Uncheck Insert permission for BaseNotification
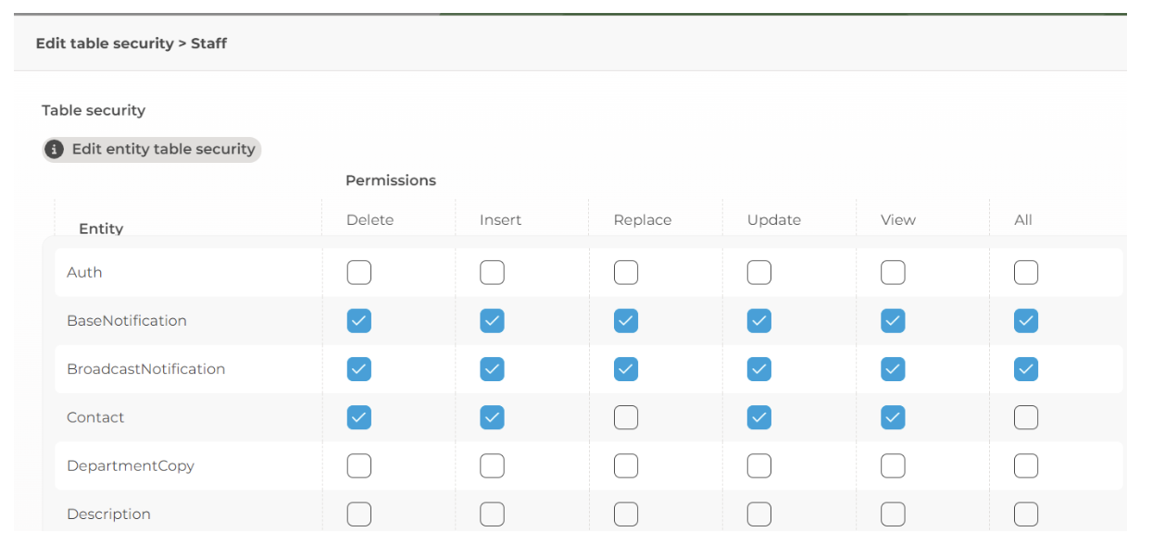The image size is (1165, 557). 492,321
